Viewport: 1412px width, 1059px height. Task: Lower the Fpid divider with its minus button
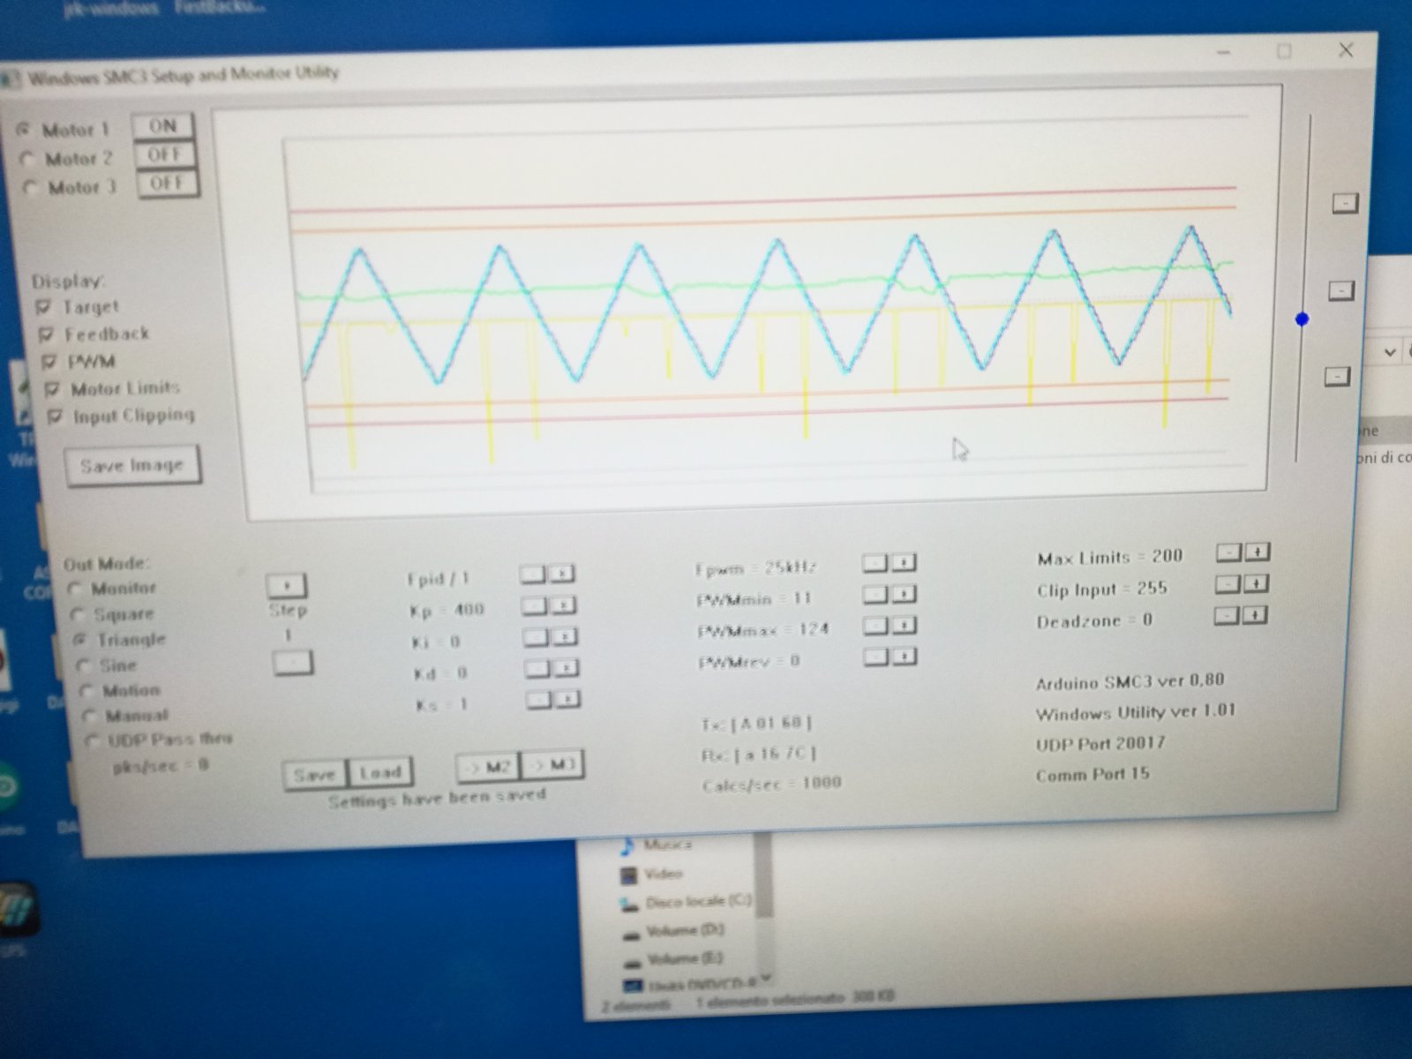click(x=533, y=575)
